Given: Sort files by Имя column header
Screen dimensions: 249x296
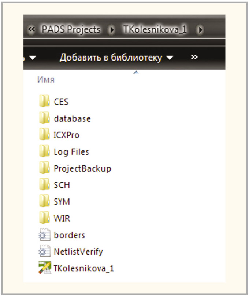Looking at the screenshot, I should pos(46,80).
